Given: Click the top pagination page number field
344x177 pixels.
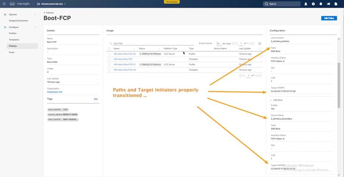Looking at the screenshot, I should tap(241, 44).
